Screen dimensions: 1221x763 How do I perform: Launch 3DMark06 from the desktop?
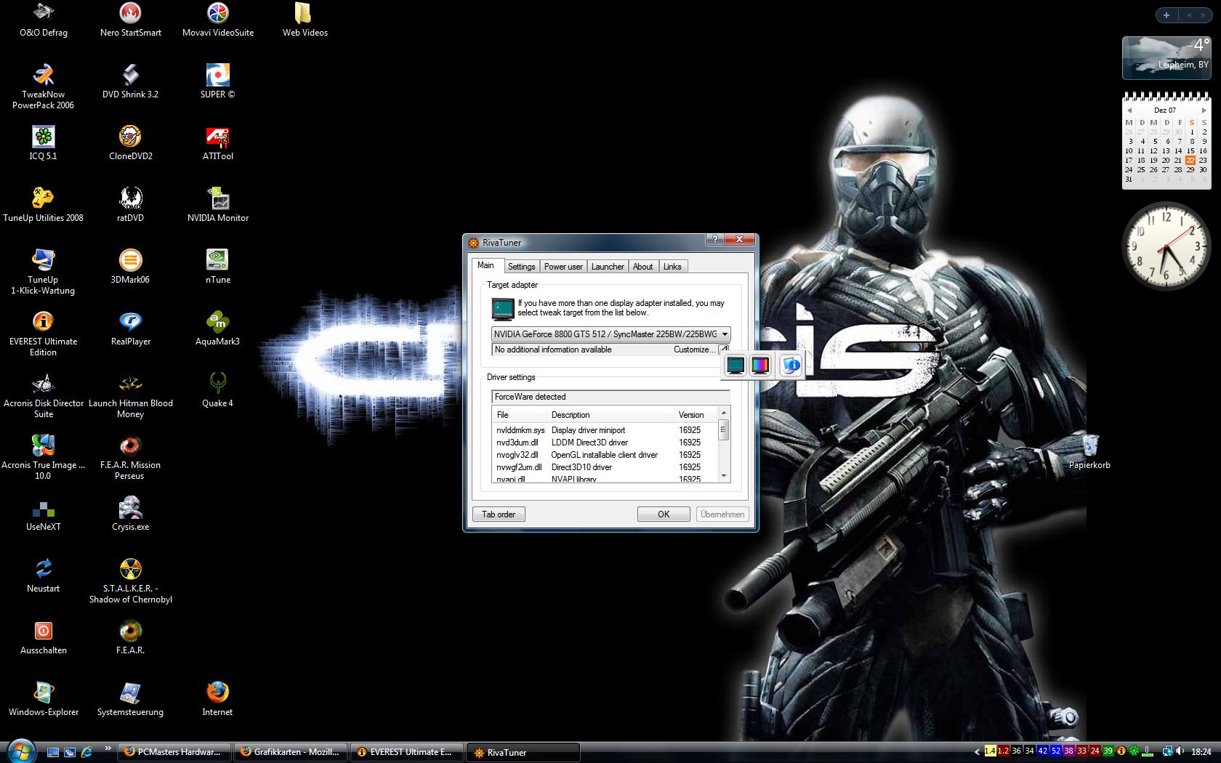tap(131, 267)
